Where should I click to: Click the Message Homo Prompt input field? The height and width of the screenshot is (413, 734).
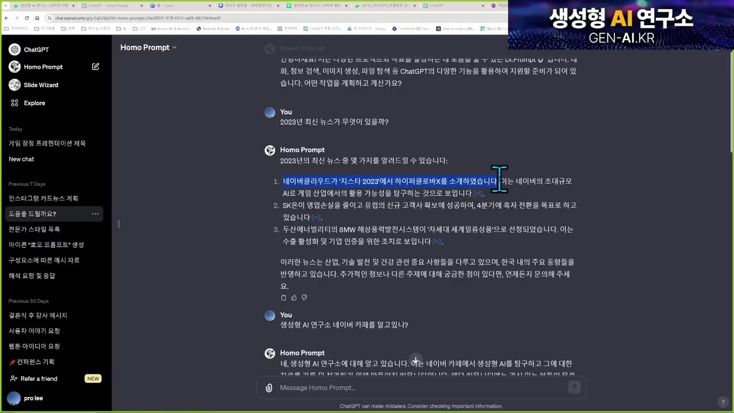pyautogui.click(x=421, y=388)
